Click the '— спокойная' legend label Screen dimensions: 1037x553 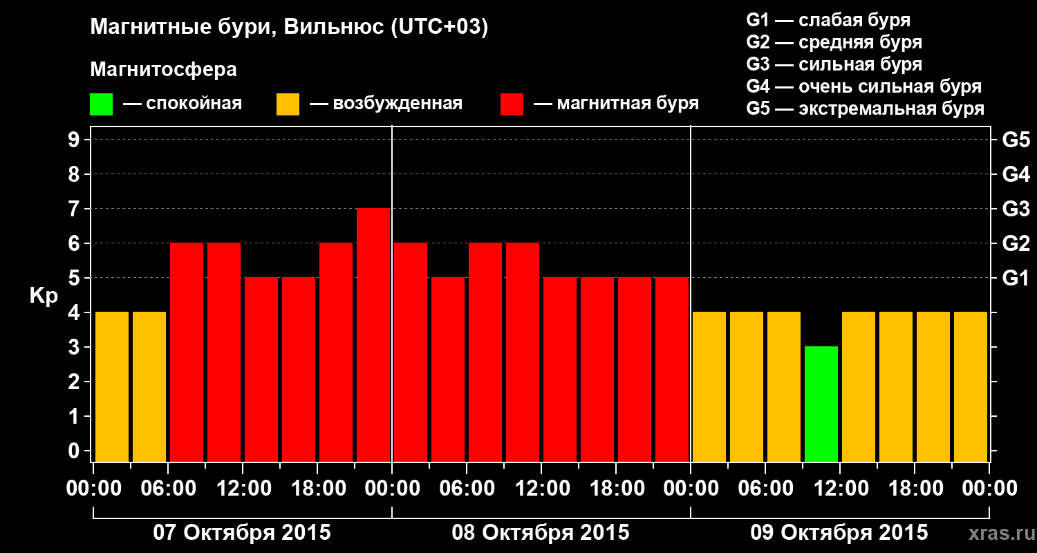183,104
